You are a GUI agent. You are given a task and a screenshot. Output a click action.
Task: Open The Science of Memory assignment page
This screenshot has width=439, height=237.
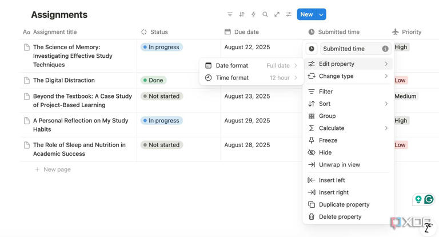(73, 56)
